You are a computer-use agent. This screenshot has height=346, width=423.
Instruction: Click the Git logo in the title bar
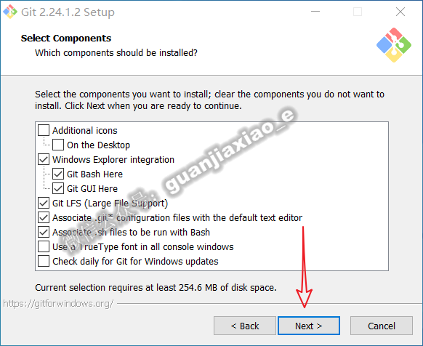coord(10,12)
